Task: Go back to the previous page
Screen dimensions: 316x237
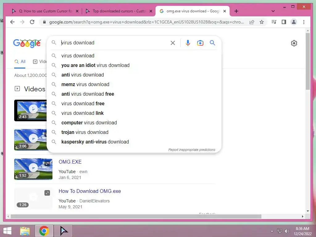Action: pos(12,22)
